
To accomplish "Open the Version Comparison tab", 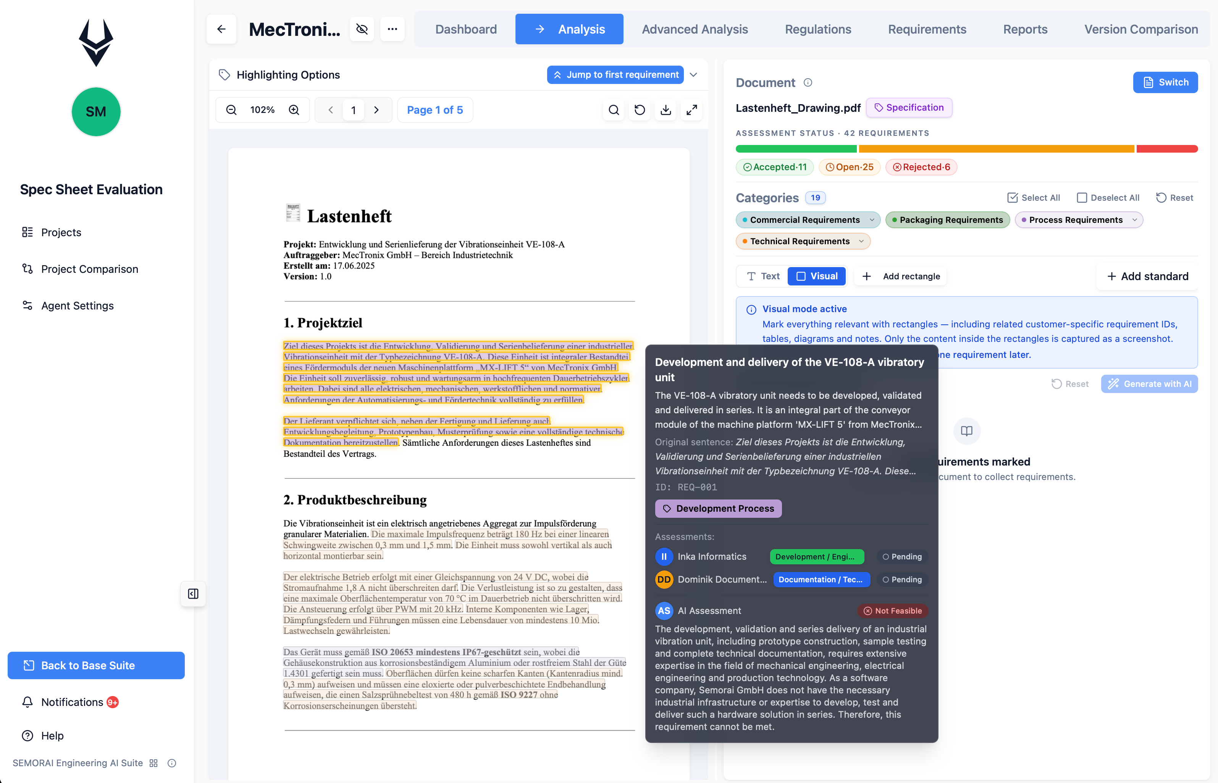I will (x=1141, y=29).
